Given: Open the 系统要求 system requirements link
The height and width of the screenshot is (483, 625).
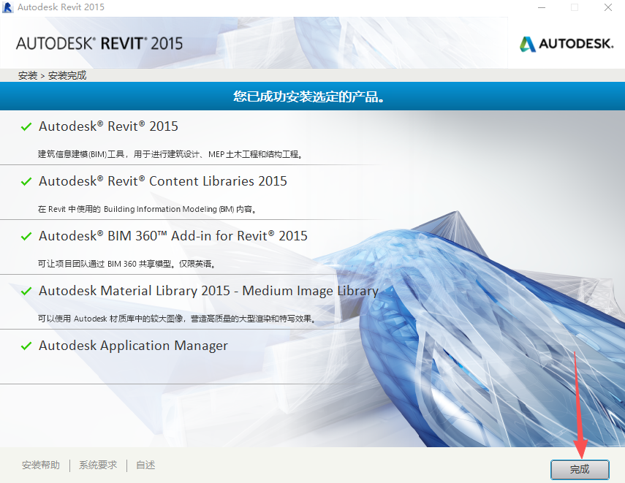Looking at the screenshot, I should [x=98, y=465].
